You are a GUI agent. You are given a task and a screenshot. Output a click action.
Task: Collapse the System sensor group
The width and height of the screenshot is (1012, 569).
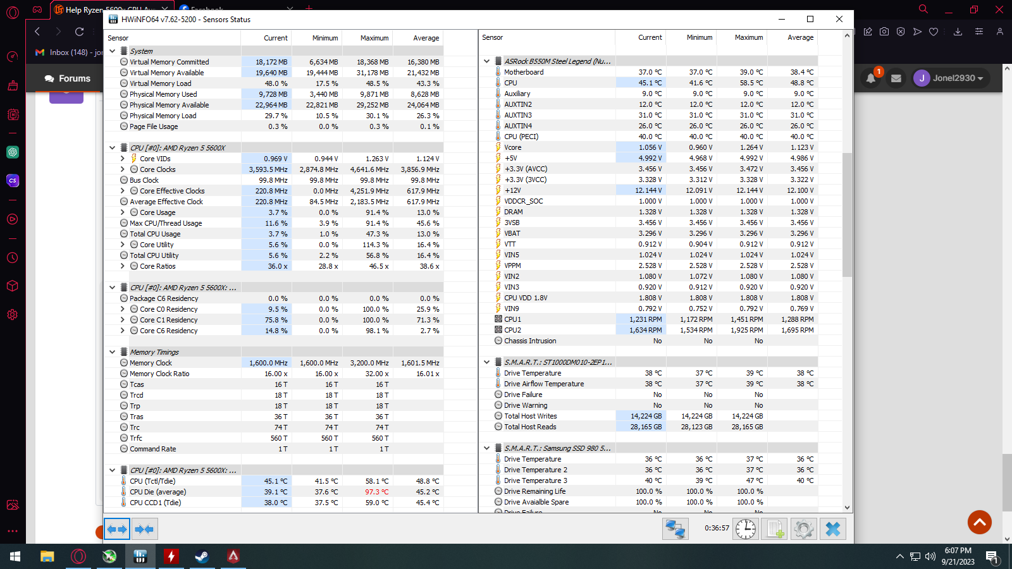[x=113, y=51]
